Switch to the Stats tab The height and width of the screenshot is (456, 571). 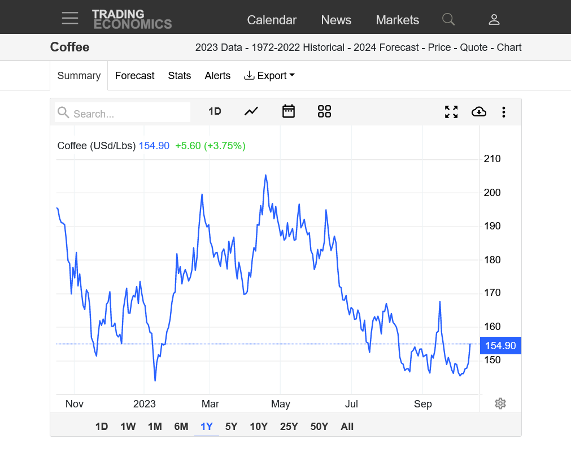(179, 76)
